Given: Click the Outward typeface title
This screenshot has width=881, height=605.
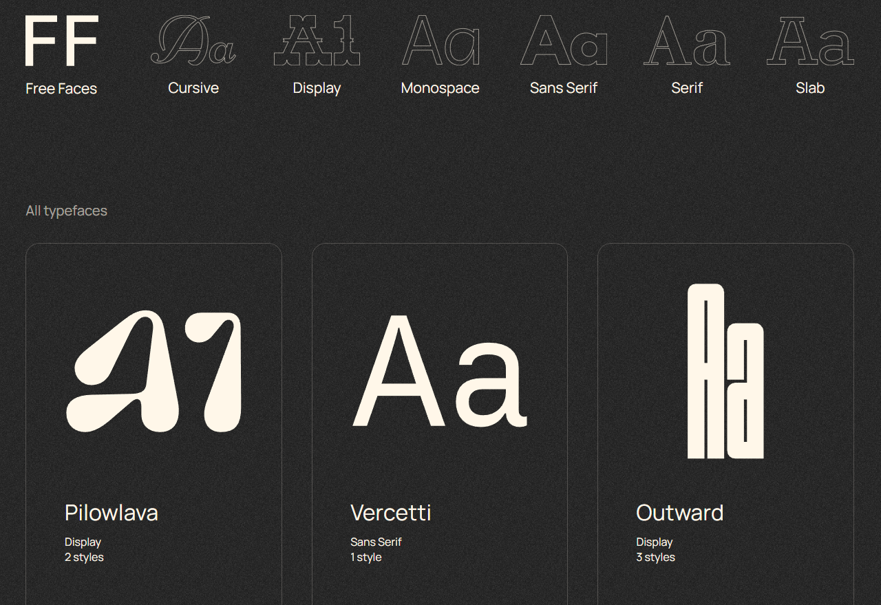Looking at the screenshot, I should point(680,513).
